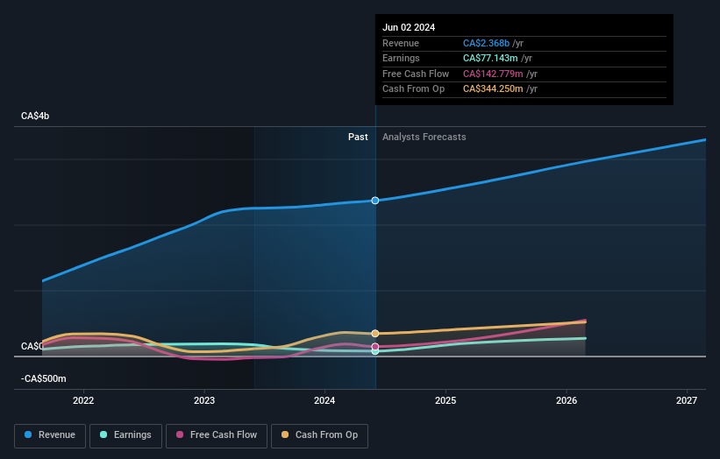The height and width of the screenshot is (459, 720).
Task: Click the Free Cash Flow label in tooltip
Action: point(416,74)
